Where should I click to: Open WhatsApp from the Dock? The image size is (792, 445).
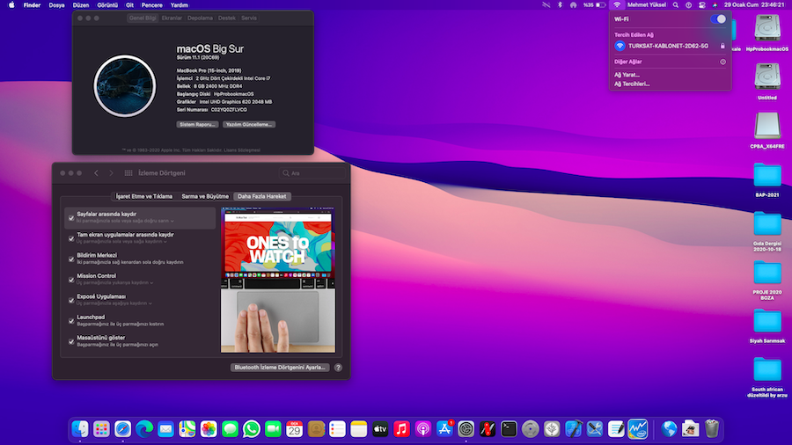point(252,428)
